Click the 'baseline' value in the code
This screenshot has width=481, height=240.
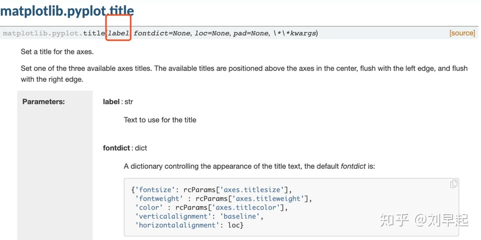[239, 216]
